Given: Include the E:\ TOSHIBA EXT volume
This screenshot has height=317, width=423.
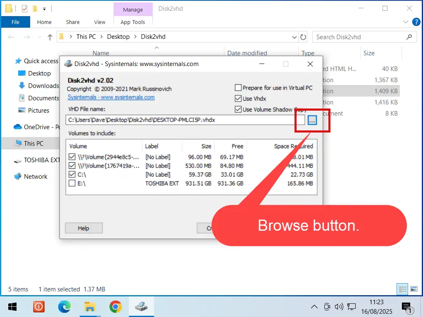Looking at the screenshot, I should coord(72,183).
